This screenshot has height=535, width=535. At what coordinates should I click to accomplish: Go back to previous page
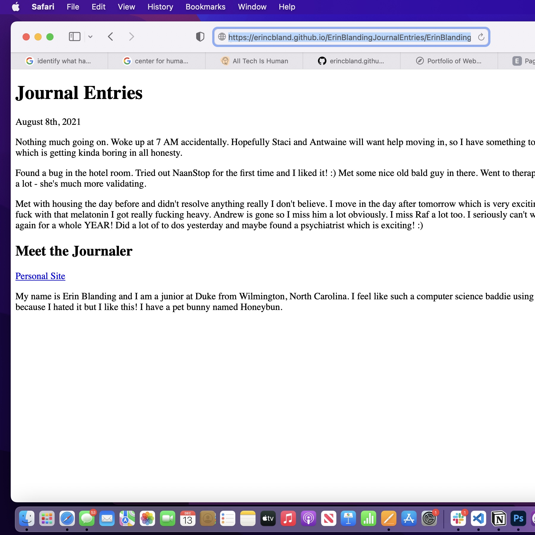(111, 37)
